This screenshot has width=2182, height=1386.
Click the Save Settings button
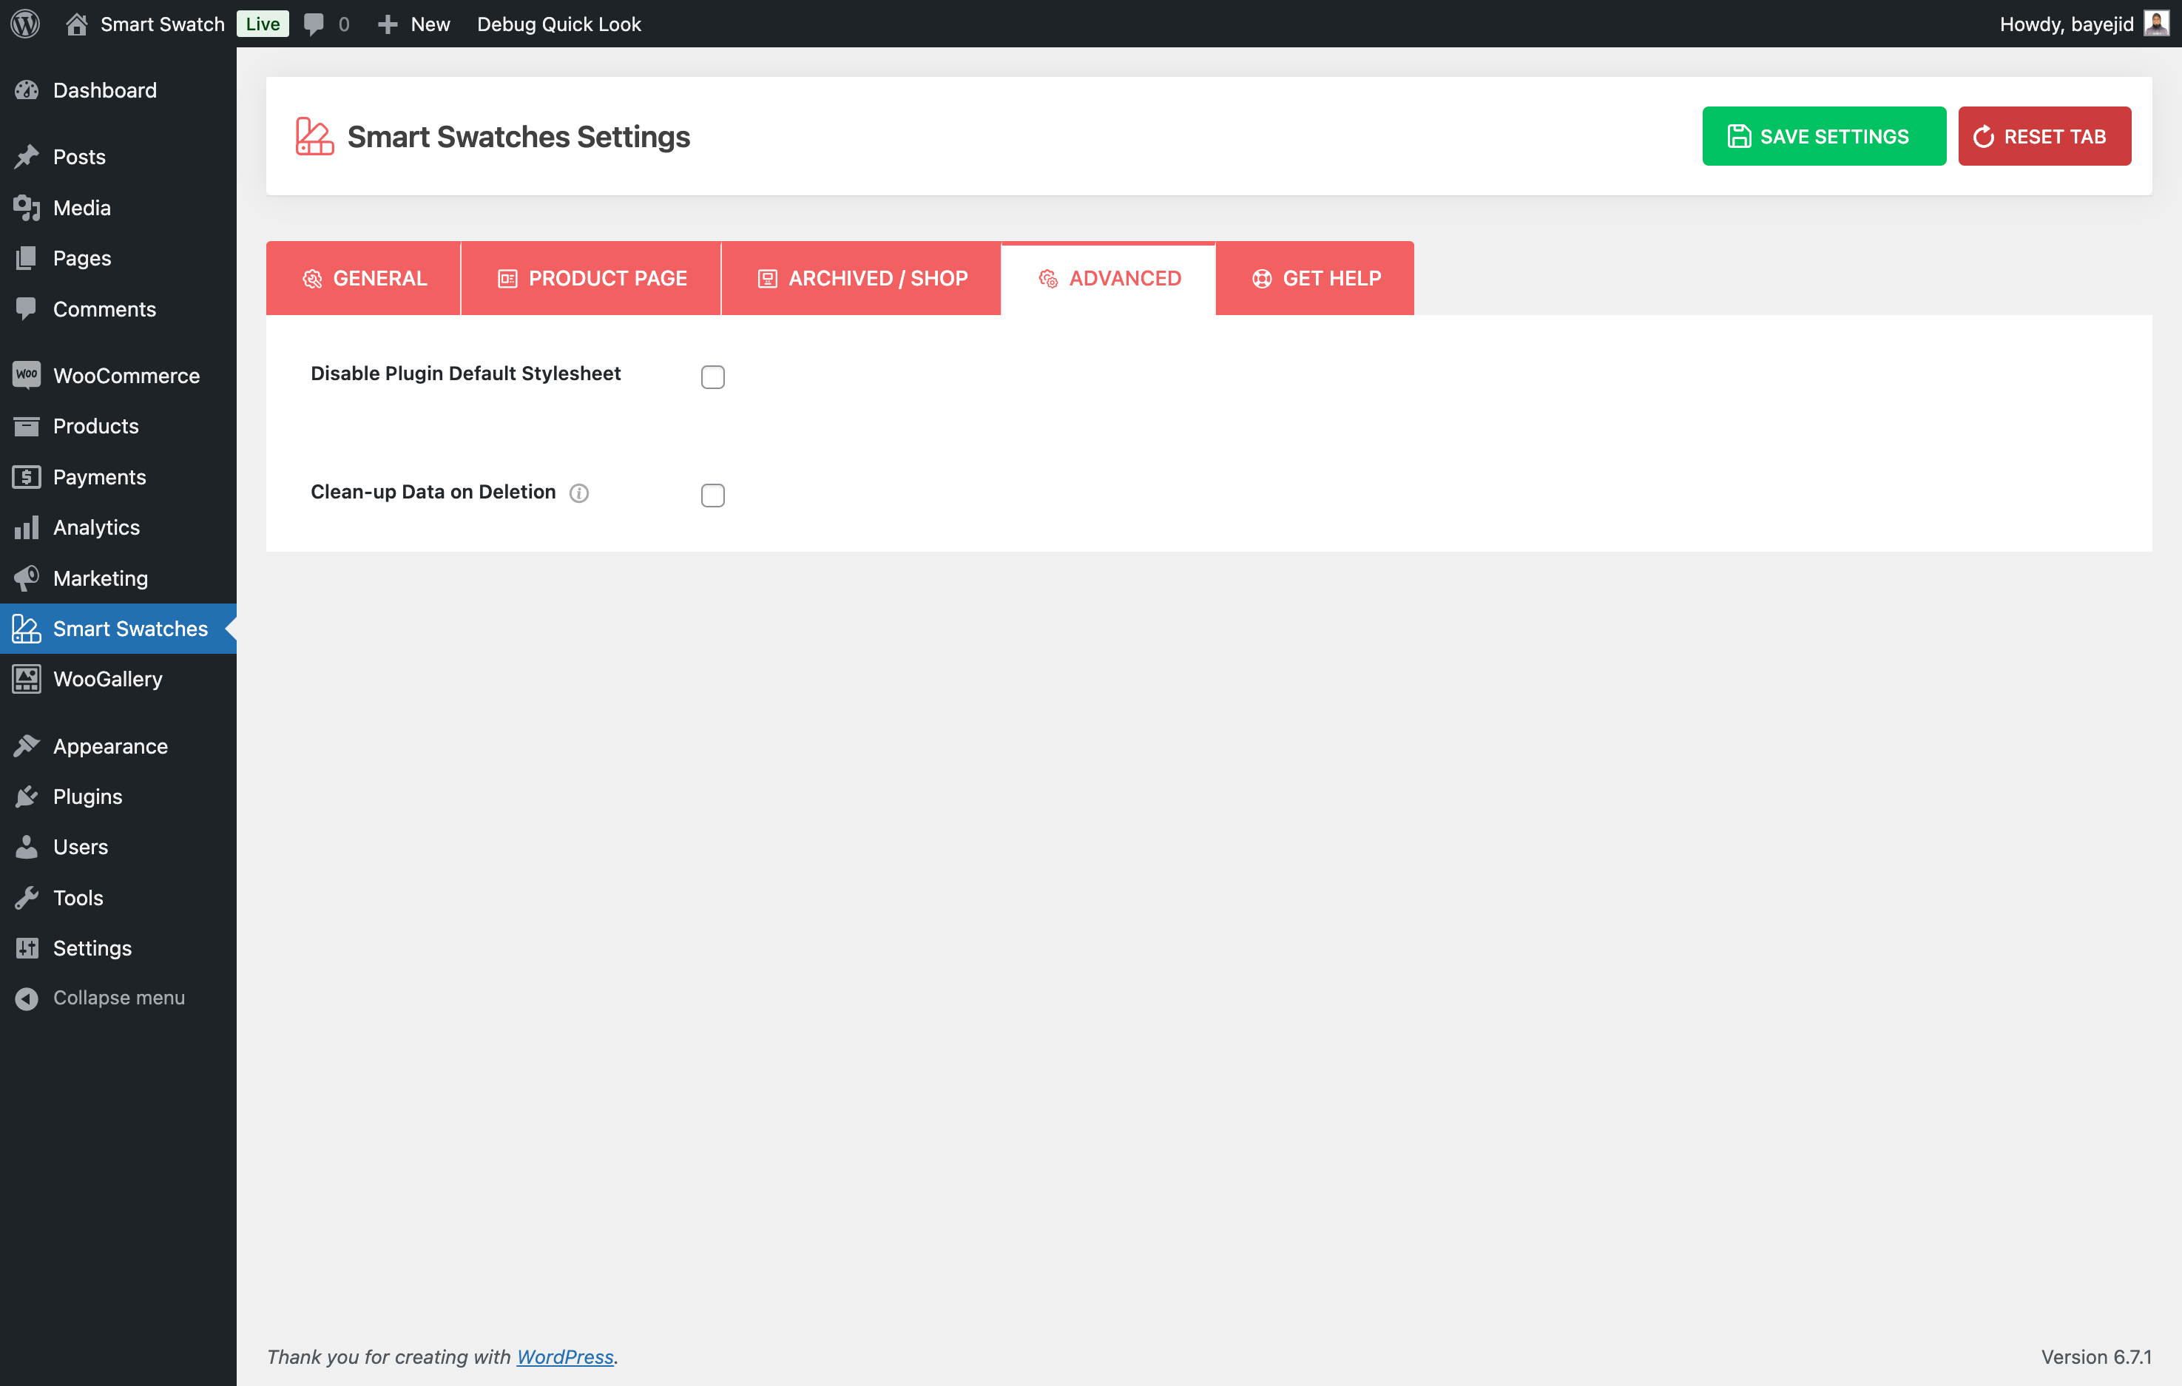pyautogui.click(x=1824, y=137)
